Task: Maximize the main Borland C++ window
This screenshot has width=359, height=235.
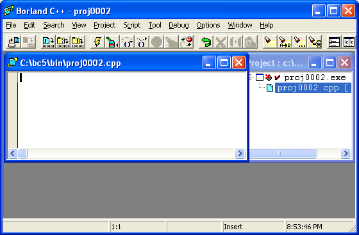Action: pos(333,10)
